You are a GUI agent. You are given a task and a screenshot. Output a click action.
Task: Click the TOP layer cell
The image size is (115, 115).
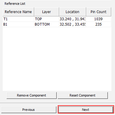tap(46, 19)
